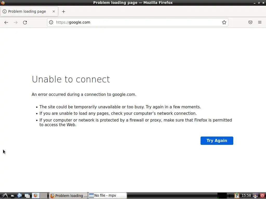266x199 pixels.
Task: Launch the web browser globe icon
Action: pyautogui.click(x=19, y=196)
